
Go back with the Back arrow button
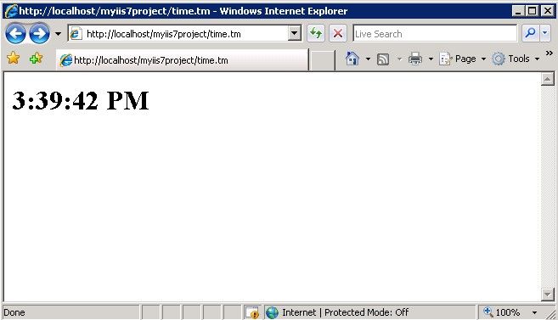click(x=15, y=34)
